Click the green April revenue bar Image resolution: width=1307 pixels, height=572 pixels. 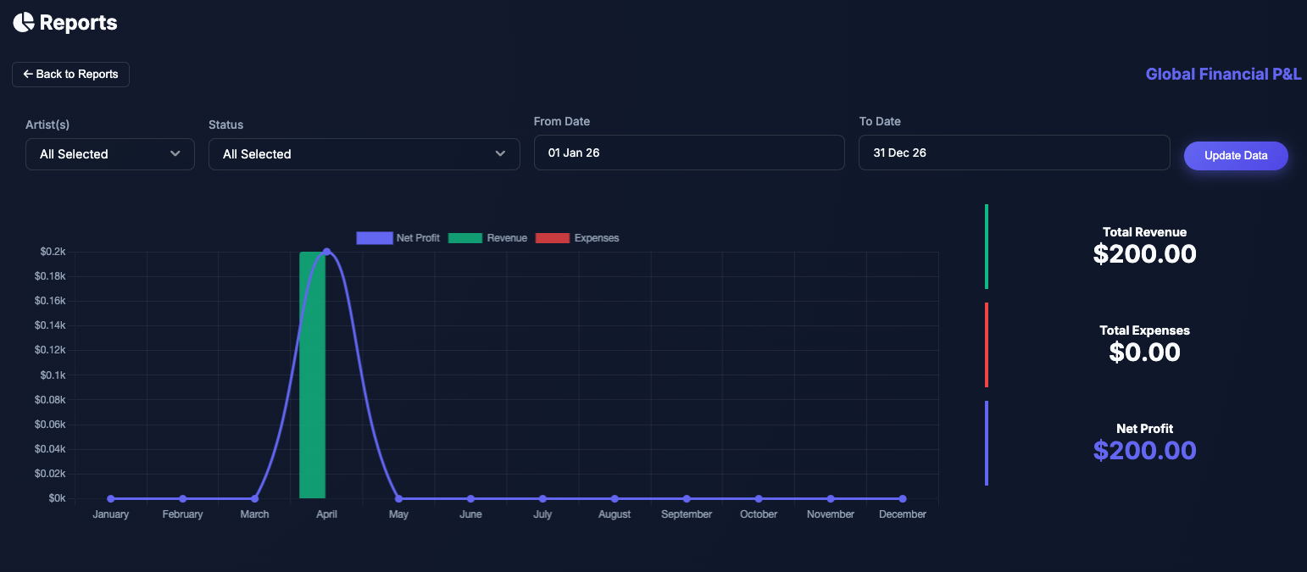(313, 375)
